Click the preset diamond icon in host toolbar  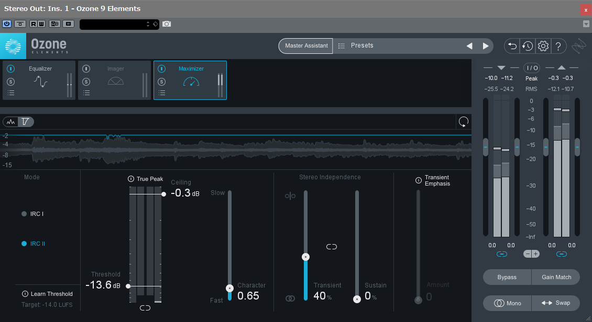pos(155,24)
